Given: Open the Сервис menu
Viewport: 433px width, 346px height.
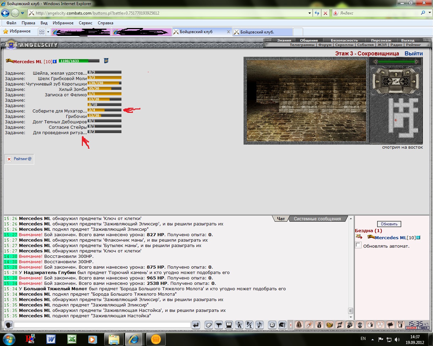Looking at the screenshot, I should pos(86,23).
